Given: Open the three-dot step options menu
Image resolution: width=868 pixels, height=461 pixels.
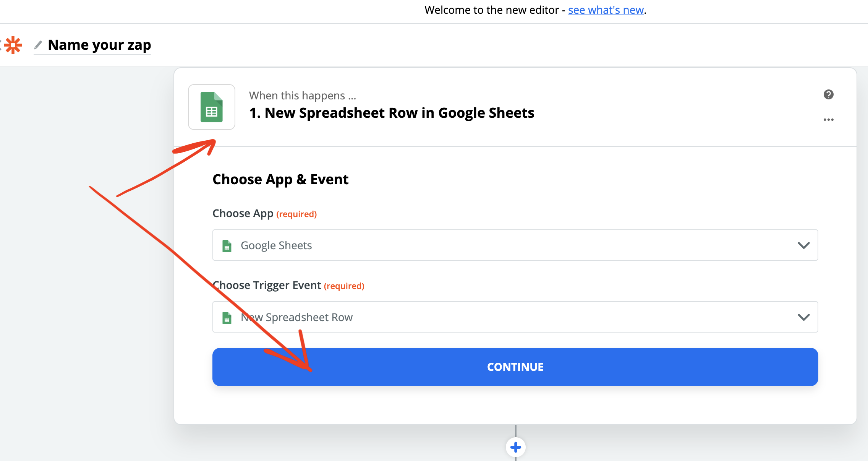Looking at the screenshot, I should [828, 120].
